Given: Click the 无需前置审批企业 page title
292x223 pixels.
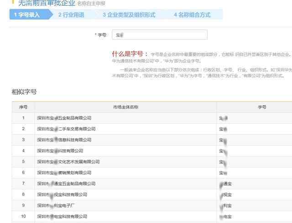Looking at the screenshot, I should pos(46,3).
